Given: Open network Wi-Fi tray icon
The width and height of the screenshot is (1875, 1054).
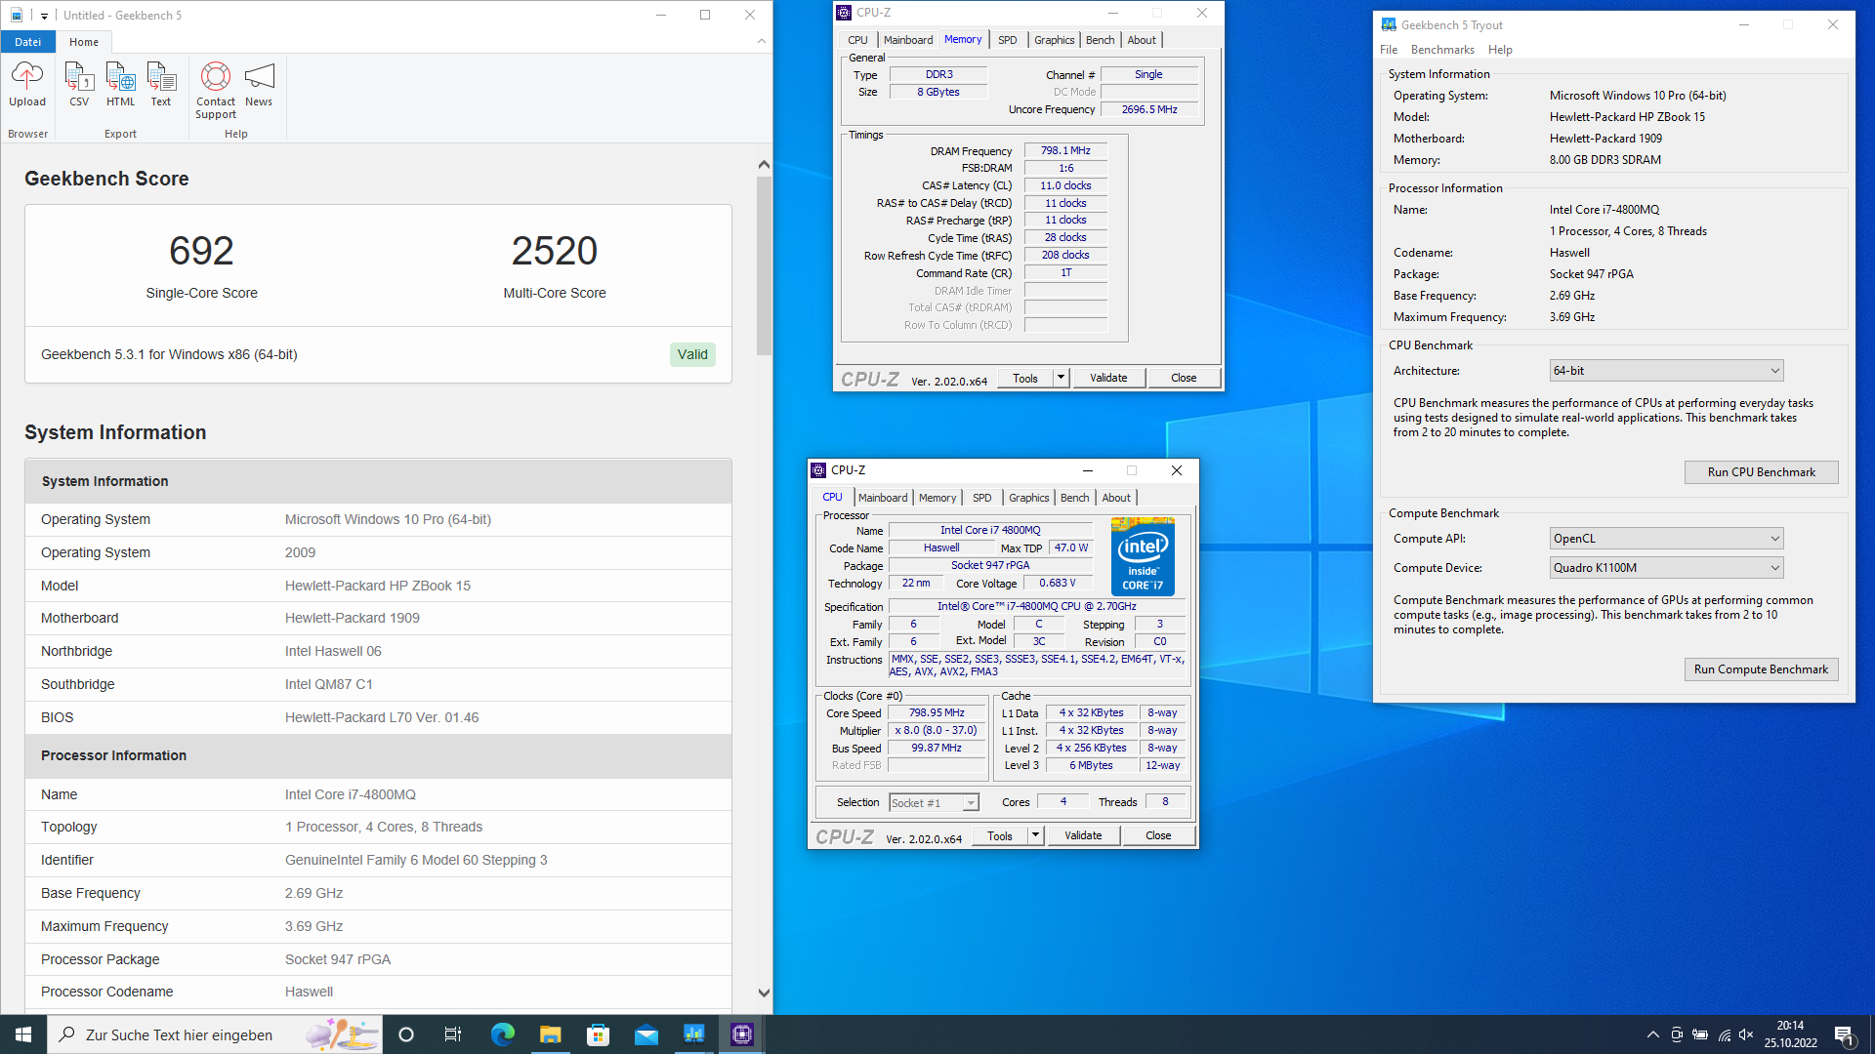Looking at the screenshot, I should tap(1725, 1034).
